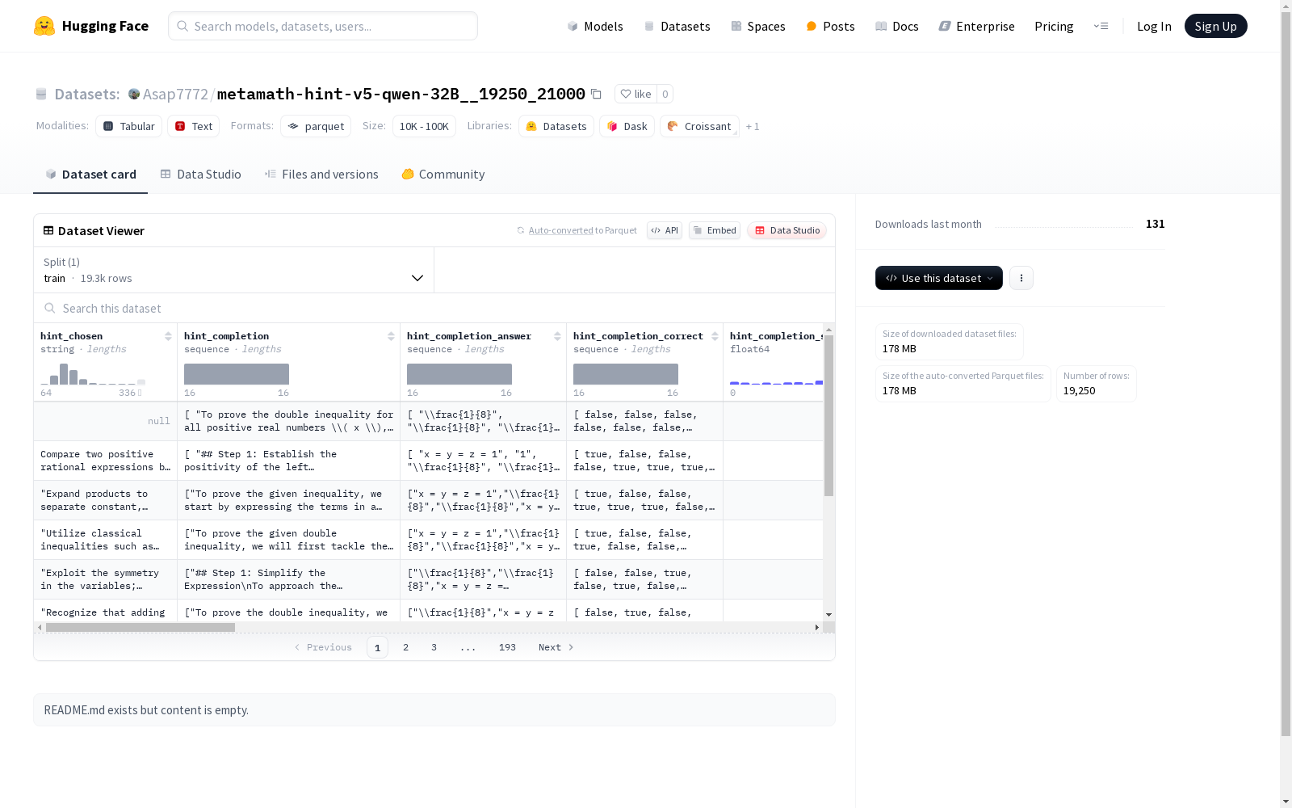Jump to page 193 of the dataset

click(507, 647)
